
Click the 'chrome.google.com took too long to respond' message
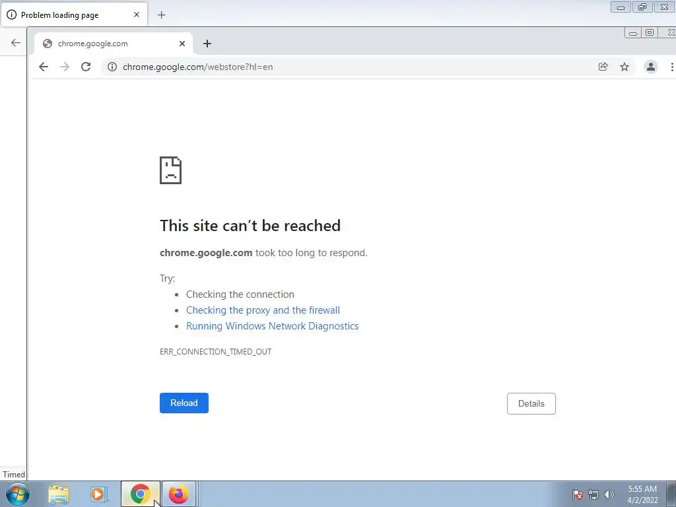click(x=264, y=253)
